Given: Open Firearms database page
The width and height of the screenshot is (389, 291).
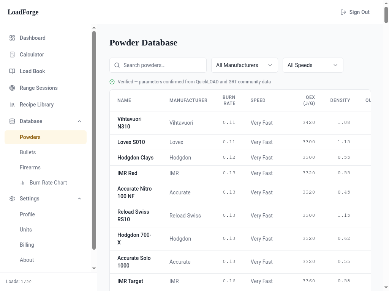Looking at the screenshot, I should pos(46,167).
